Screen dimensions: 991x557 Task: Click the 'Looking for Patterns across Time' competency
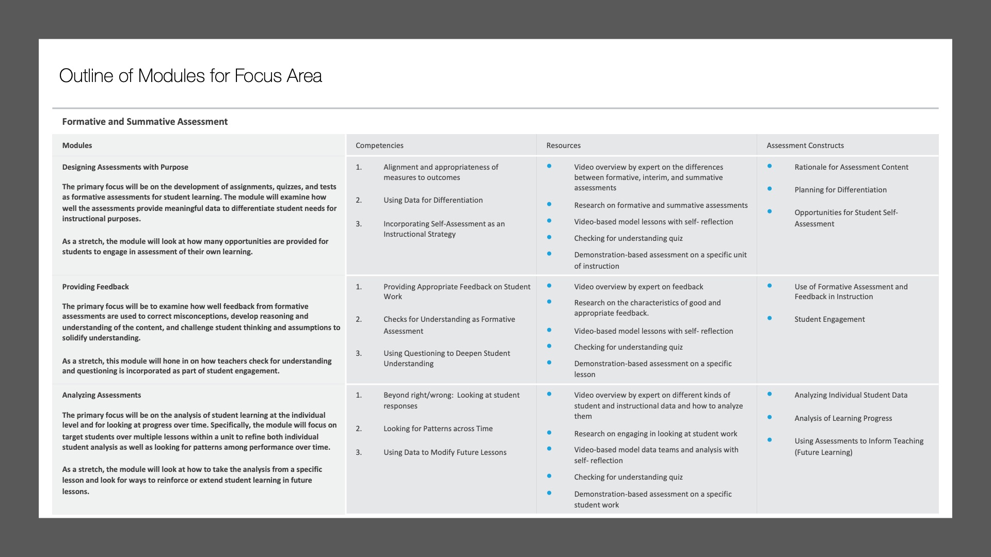[438, 429]
